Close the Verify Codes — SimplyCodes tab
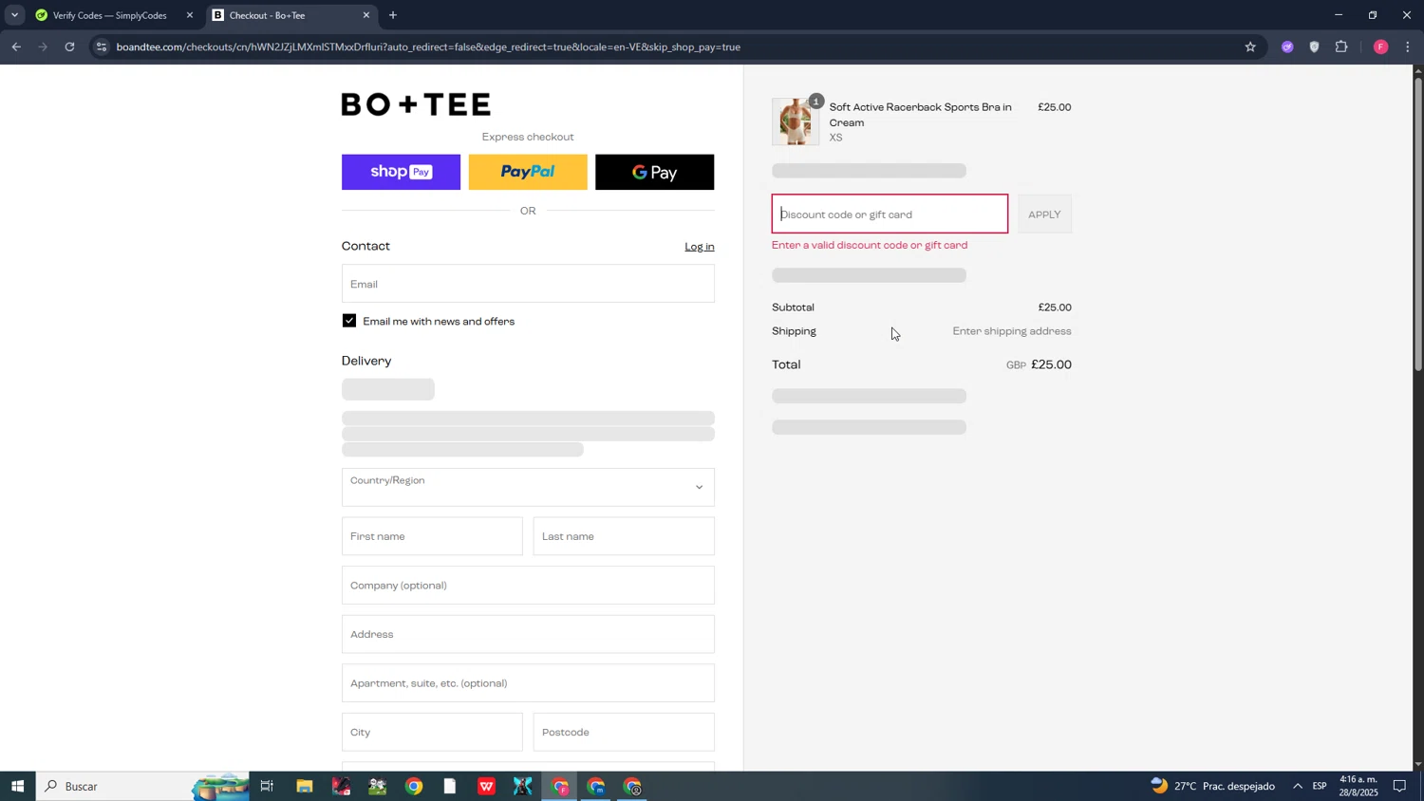 coord(189,15)
